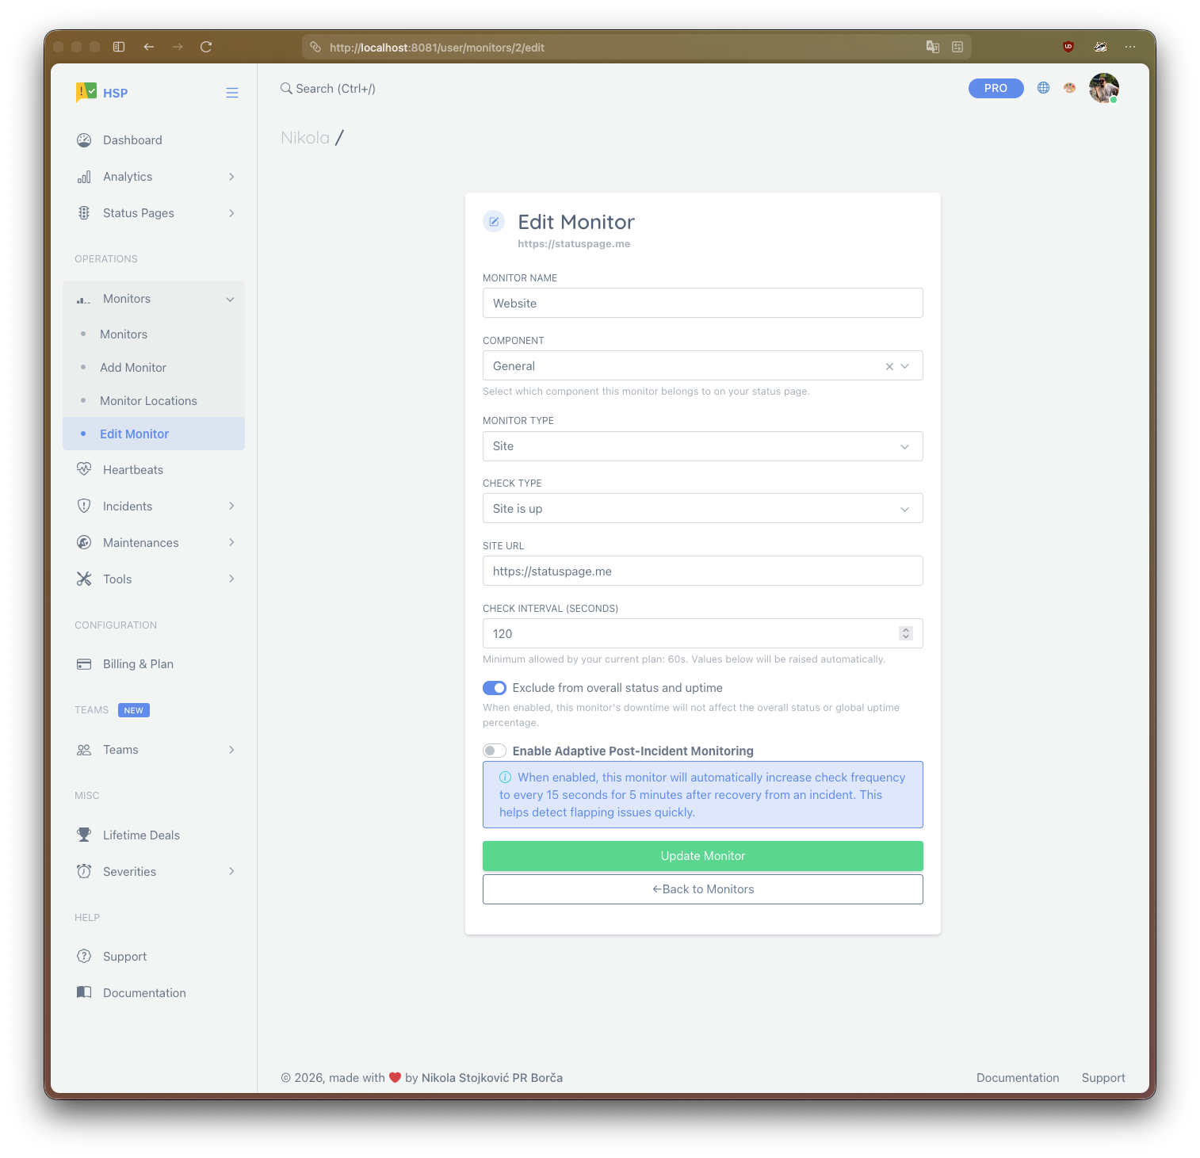This screenshot has height=1158, width=1200.
Task: Toggle Exclude from overall status and uptime
Action: (494, 688)
